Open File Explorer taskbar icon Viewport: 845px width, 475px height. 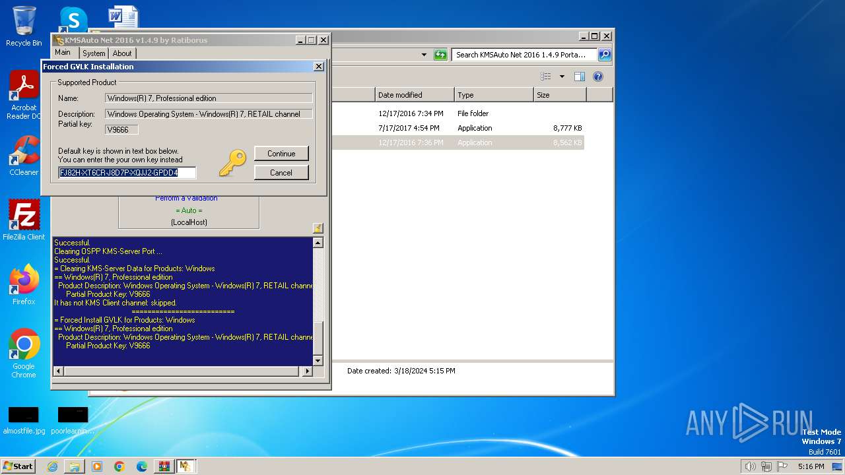75,466
